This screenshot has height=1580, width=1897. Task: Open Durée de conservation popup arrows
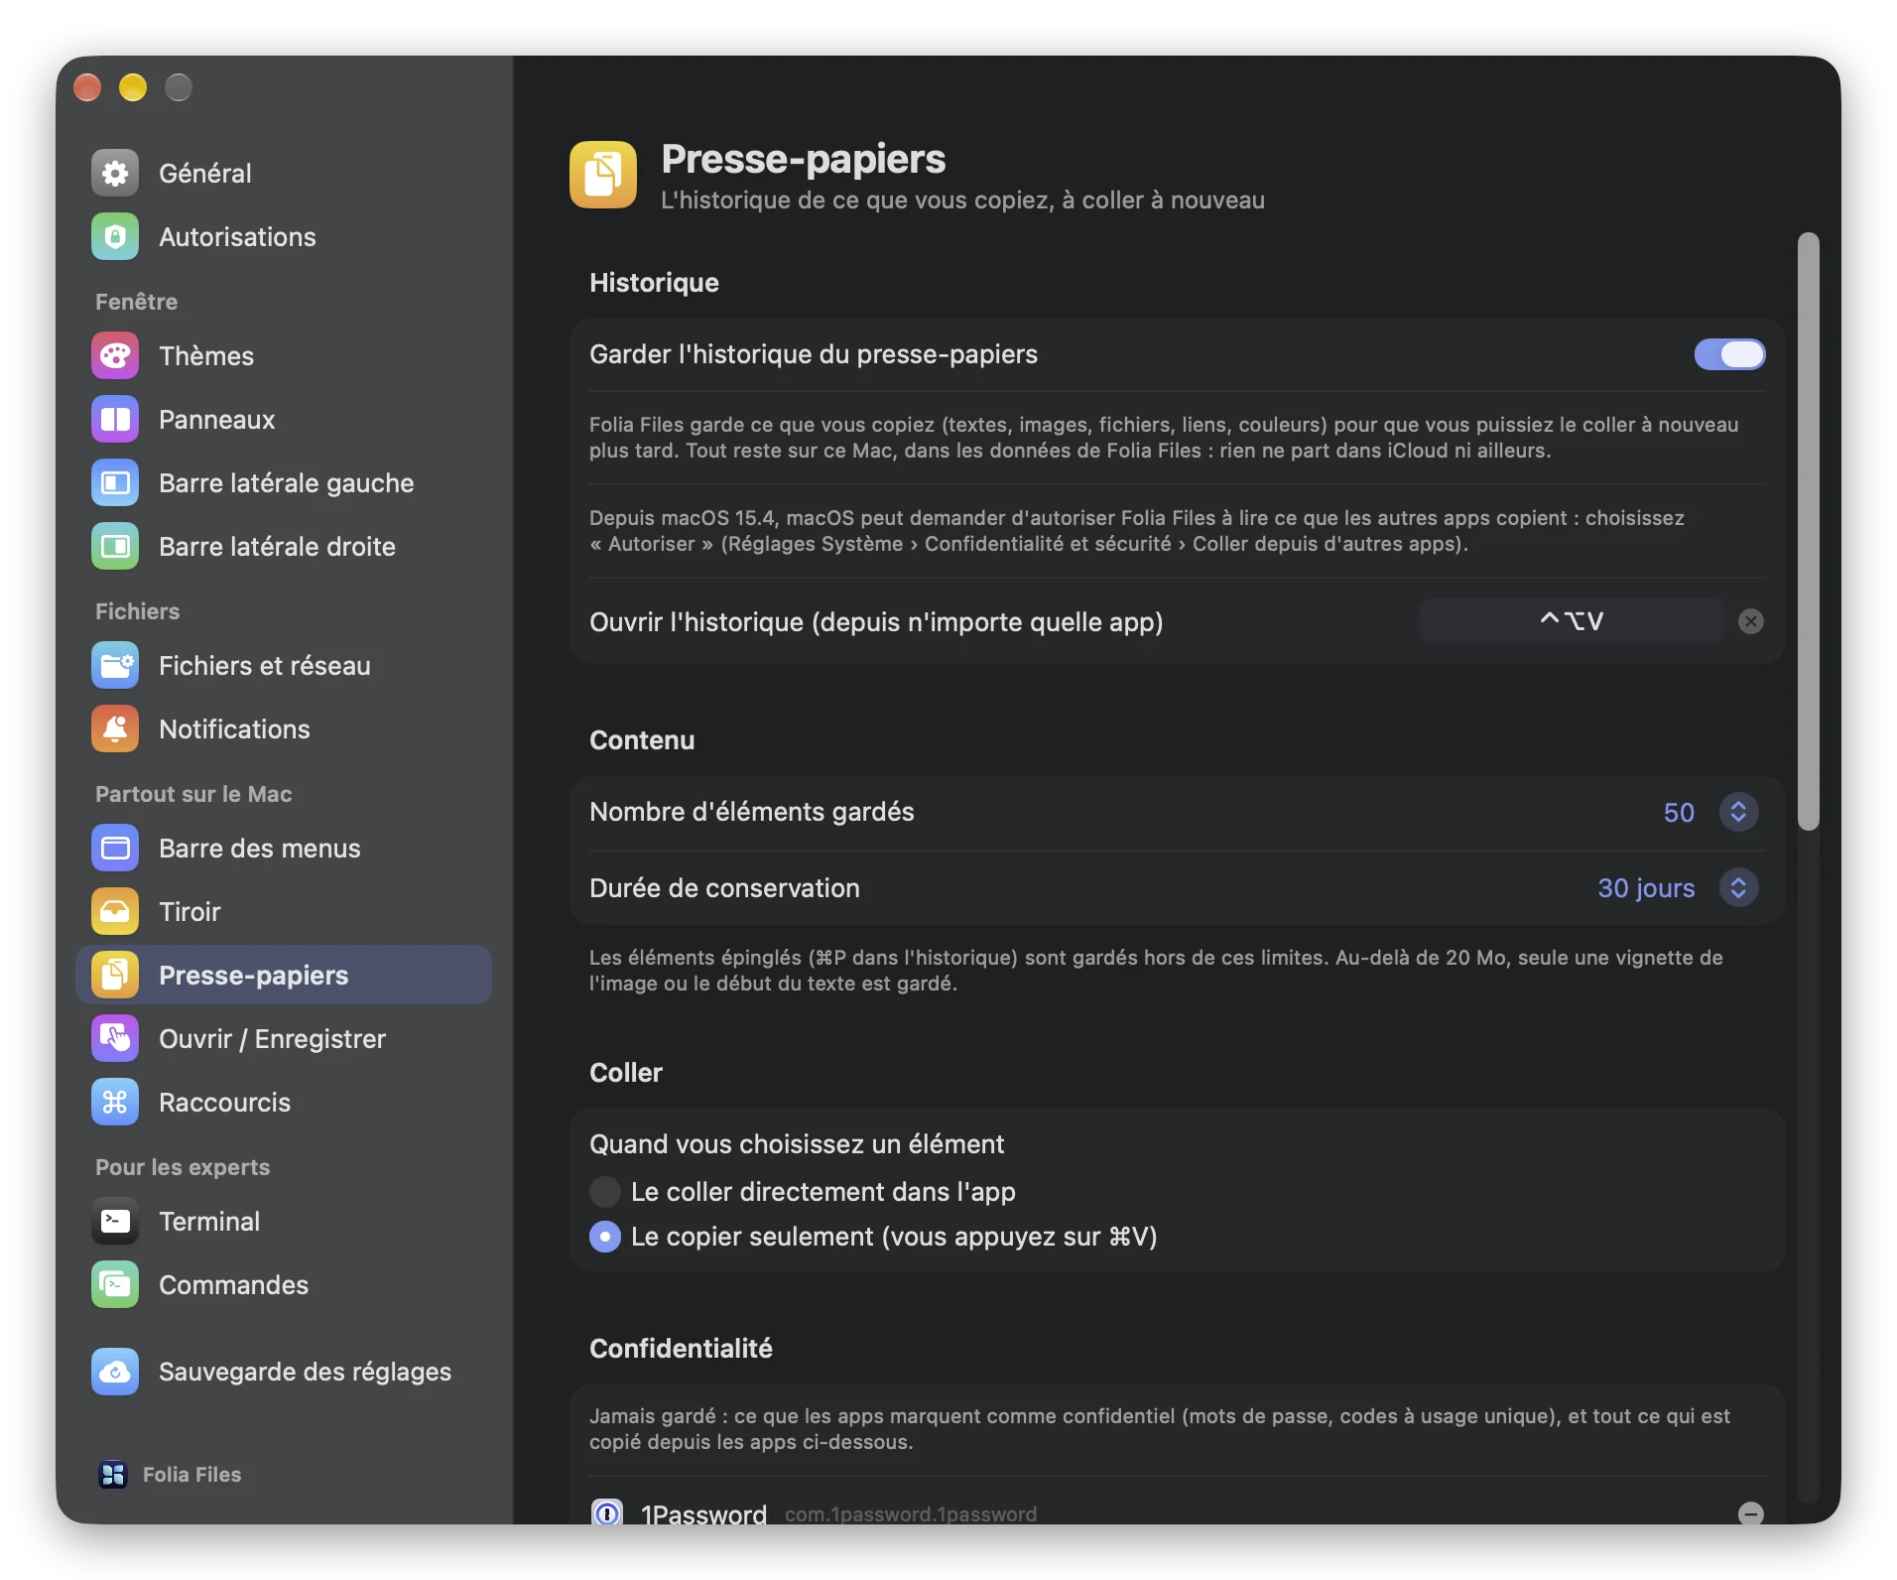click(1738, 887)
